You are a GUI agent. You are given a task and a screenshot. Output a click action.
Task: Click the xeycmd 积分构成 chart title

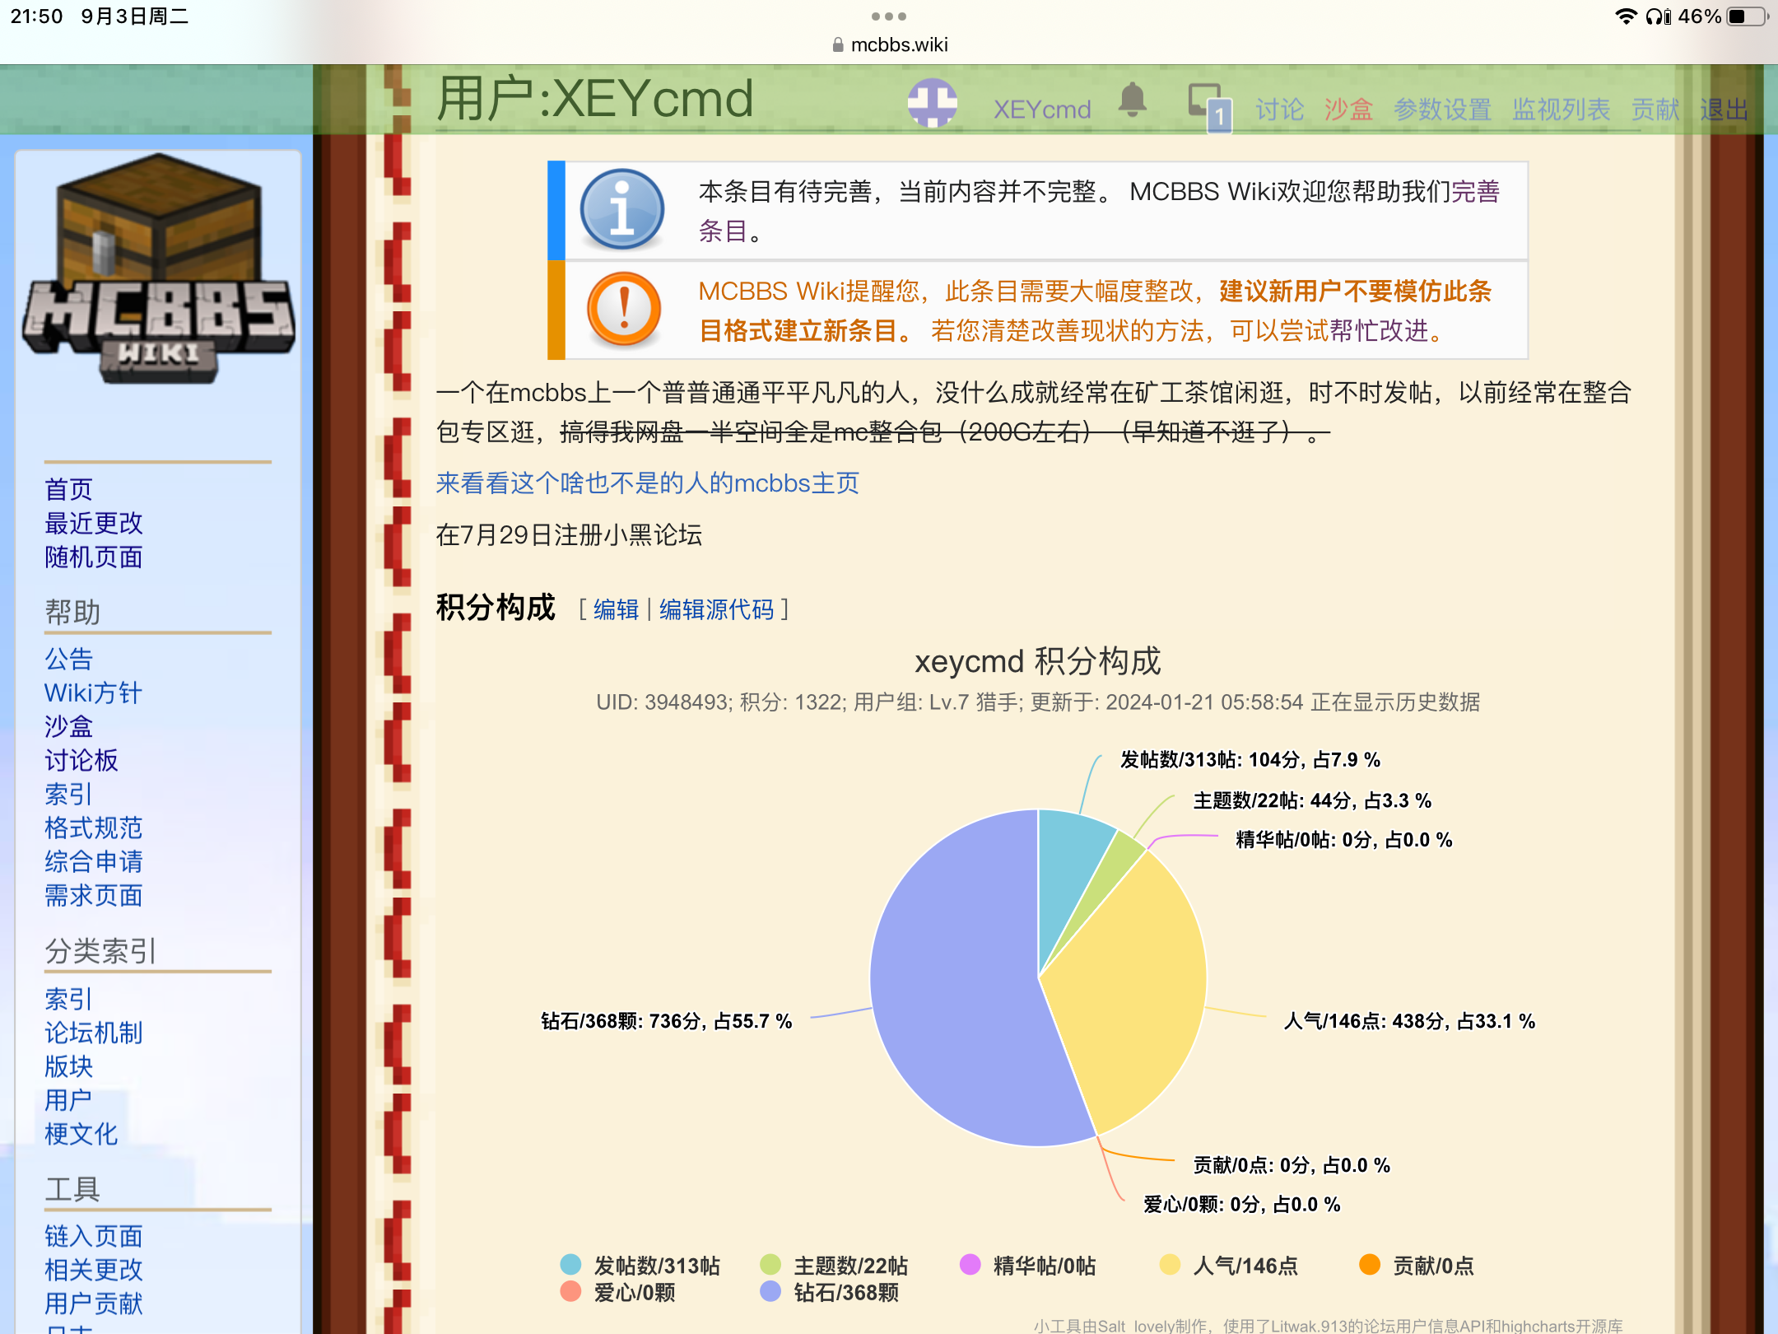[x=1037, y=661]
